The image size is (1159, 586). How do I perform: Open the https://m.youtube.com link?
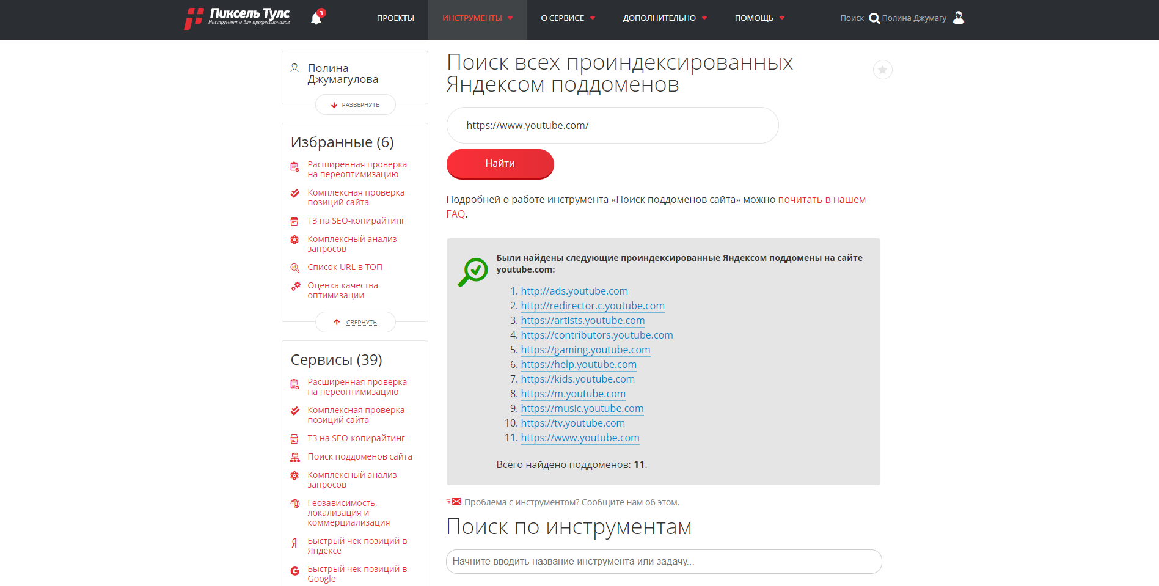tap(573, 394)
